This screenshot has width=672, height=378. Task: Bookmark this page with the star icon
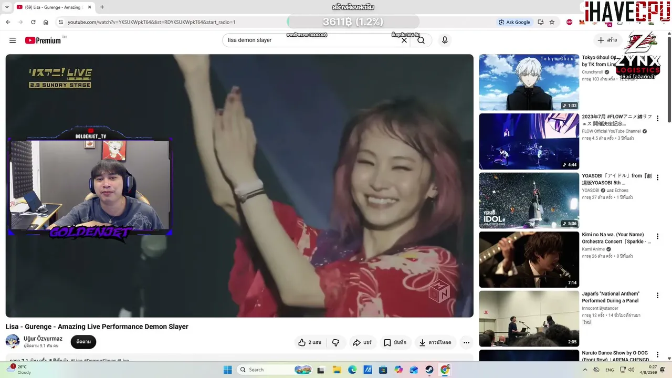click(552, 22)
